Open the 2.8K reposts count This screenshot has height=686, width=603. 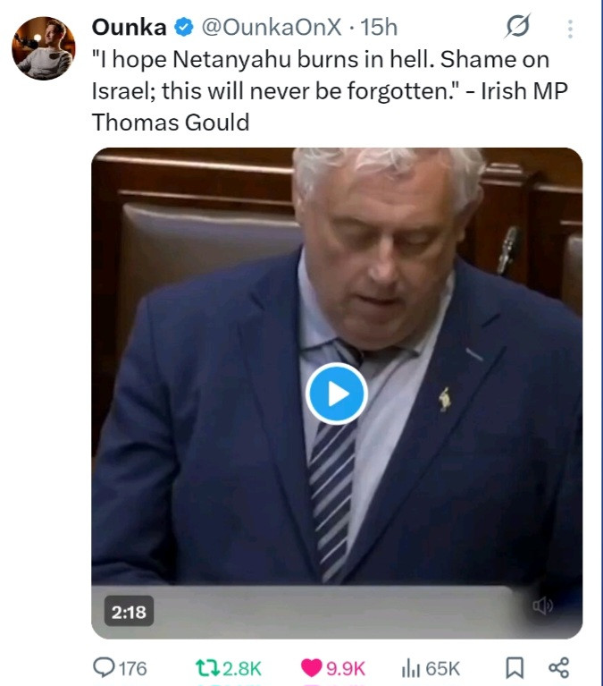point(242,668)
